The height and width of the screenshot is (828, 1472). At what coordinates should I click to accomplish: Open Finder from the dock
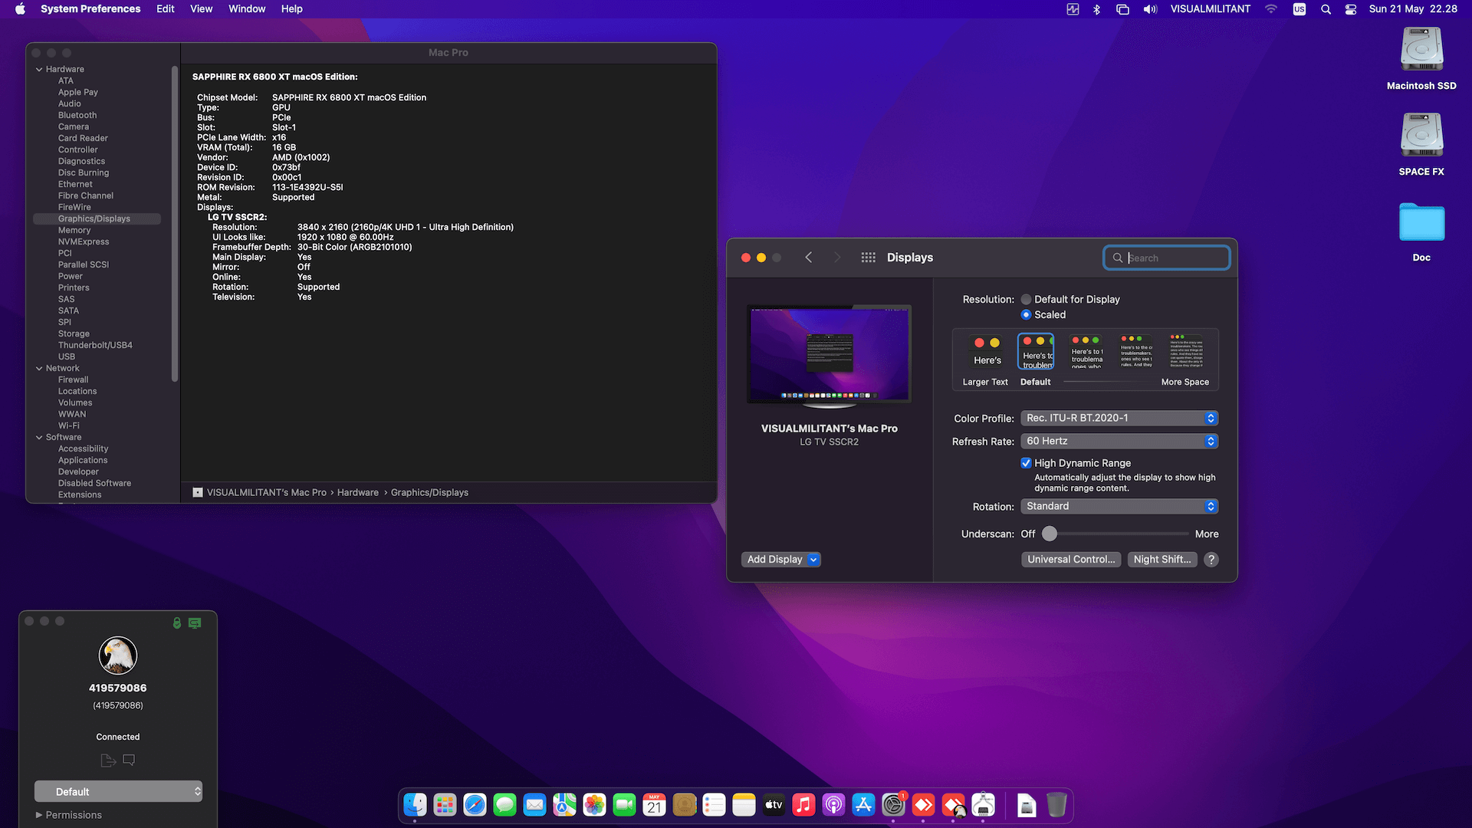(x=415, y=805)
